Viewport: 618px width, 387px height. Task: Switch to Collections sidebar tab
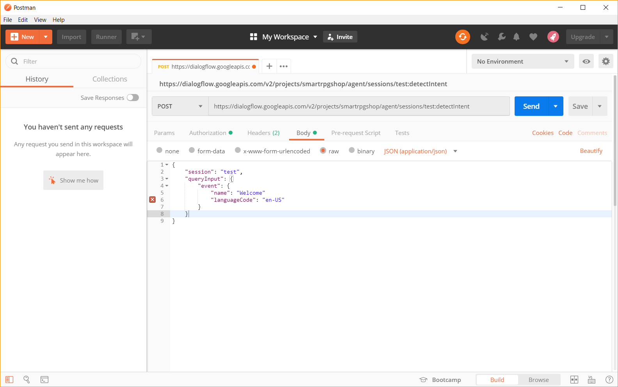(110, 79)
